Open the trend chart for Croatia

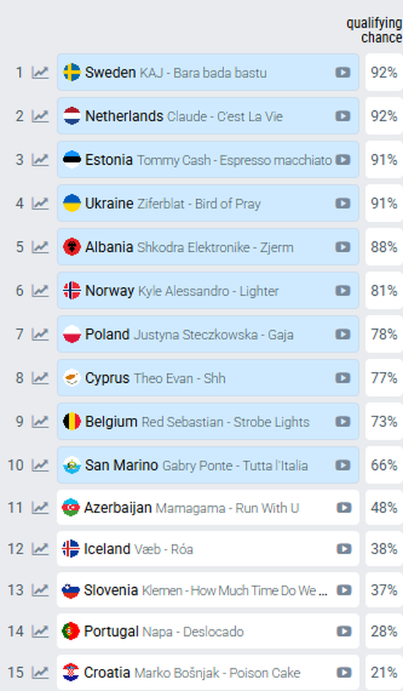[x=40, y=672]
